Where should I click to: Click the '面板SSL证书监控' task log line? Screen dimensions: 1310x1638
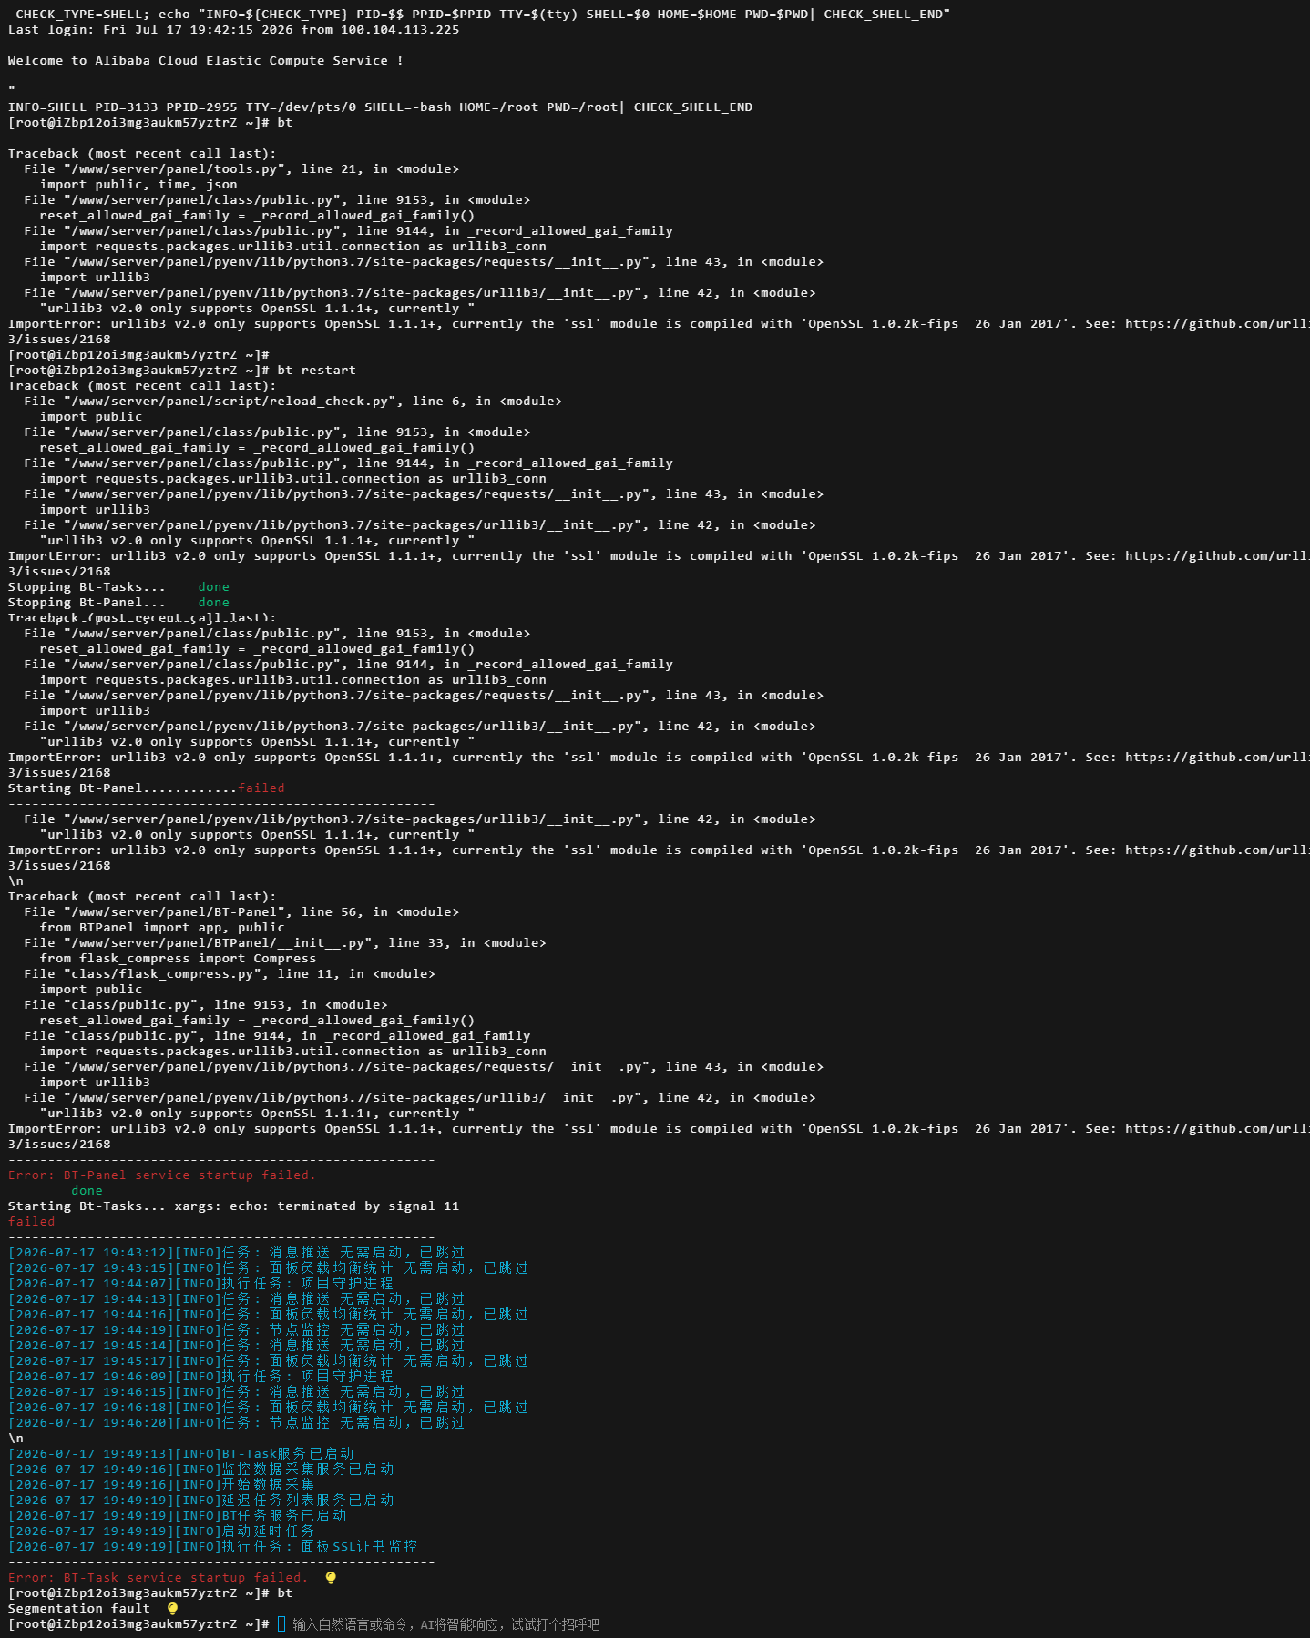(213, 1547)
